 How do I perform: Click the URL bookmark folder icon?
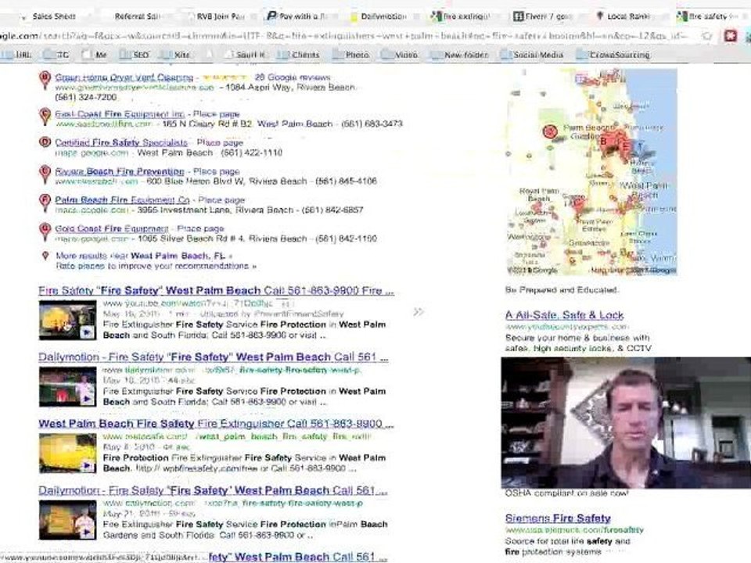[x=7, y=55]
